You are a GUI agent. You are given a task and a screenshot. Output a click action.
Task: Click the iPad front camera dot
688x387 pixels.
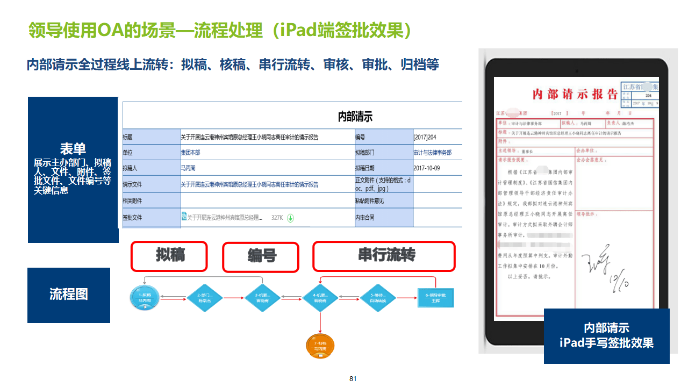[576, 71]
